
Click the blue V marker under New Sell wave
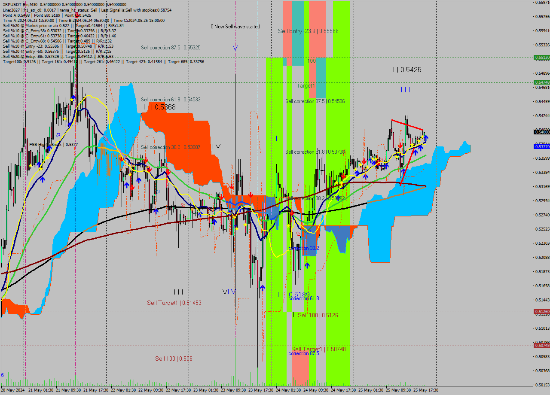tap(235, 48)
